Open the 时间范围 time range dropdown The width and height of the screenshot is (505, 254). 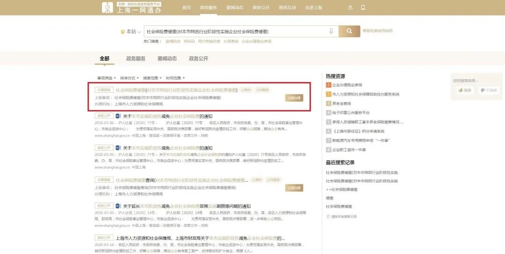pos(175,78)
